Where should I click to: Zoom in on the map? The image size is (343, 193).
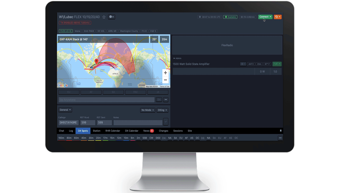165,73
